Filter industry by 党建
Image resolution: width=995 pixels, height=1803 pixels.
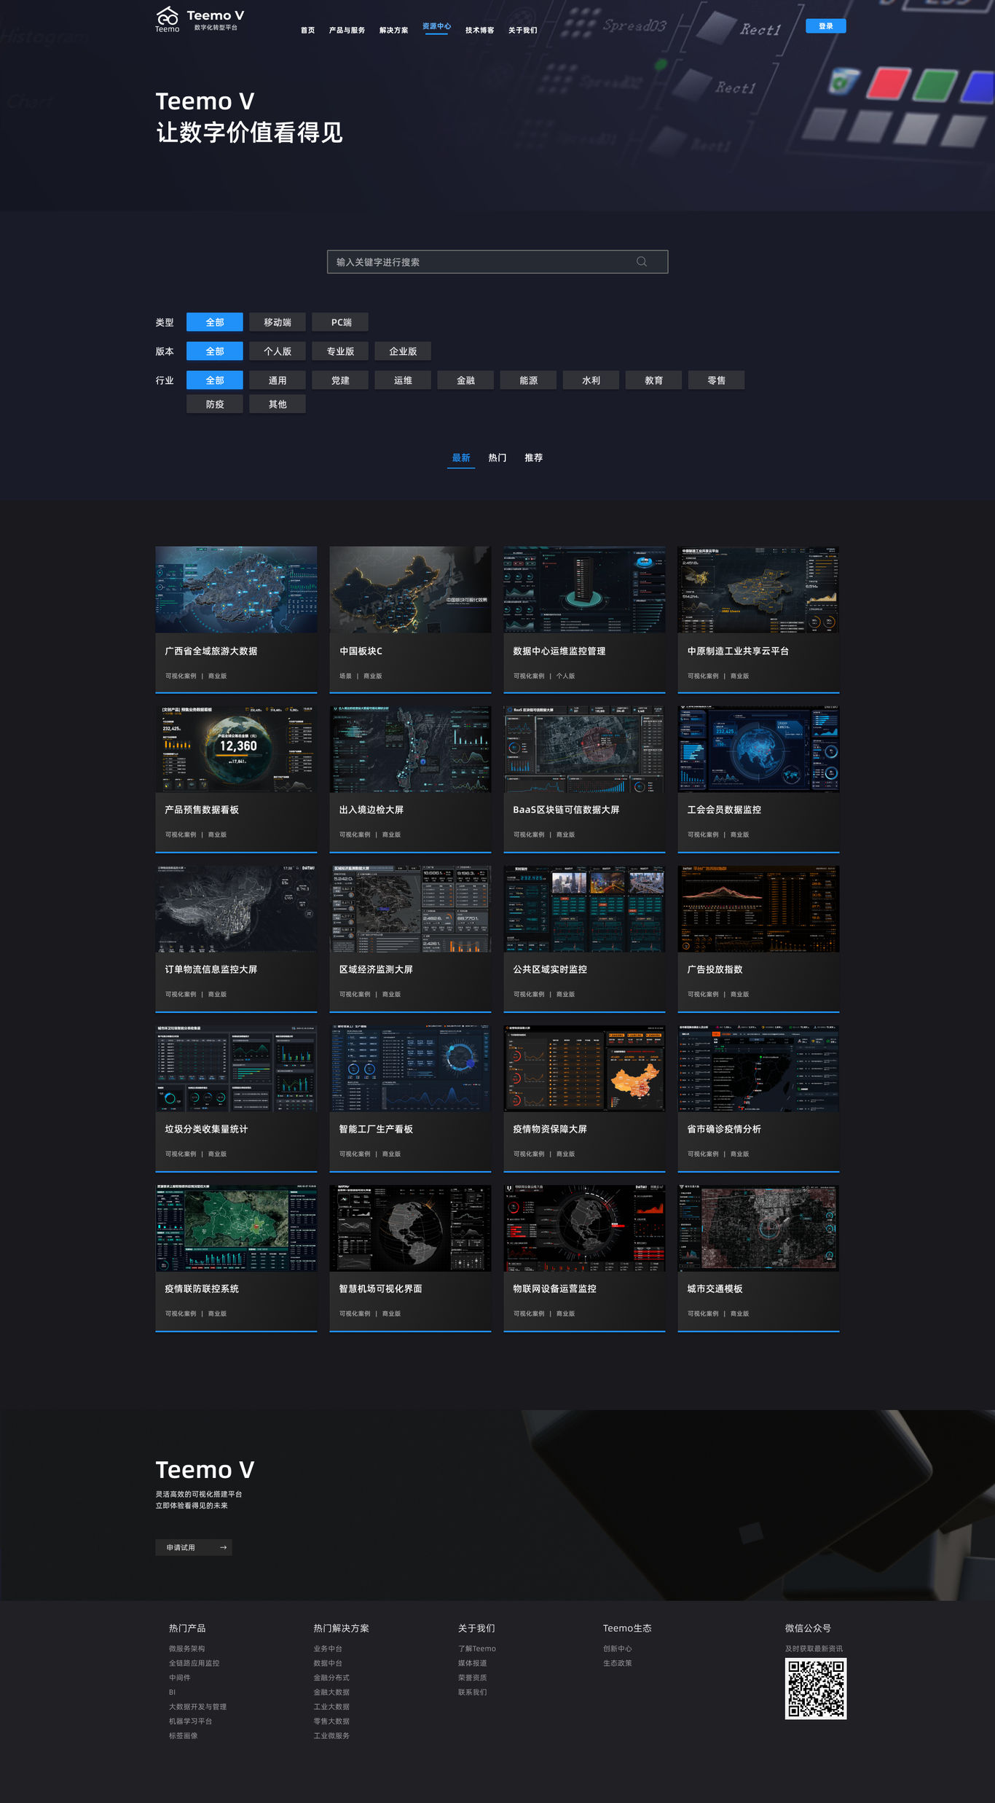click(x=340, y=380)
